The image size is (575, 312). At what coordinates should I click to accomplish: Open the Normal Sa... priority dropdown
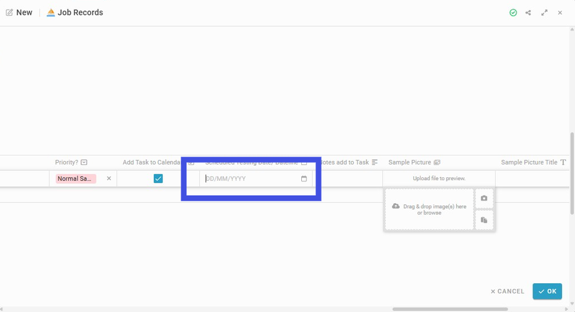[76, 178]
